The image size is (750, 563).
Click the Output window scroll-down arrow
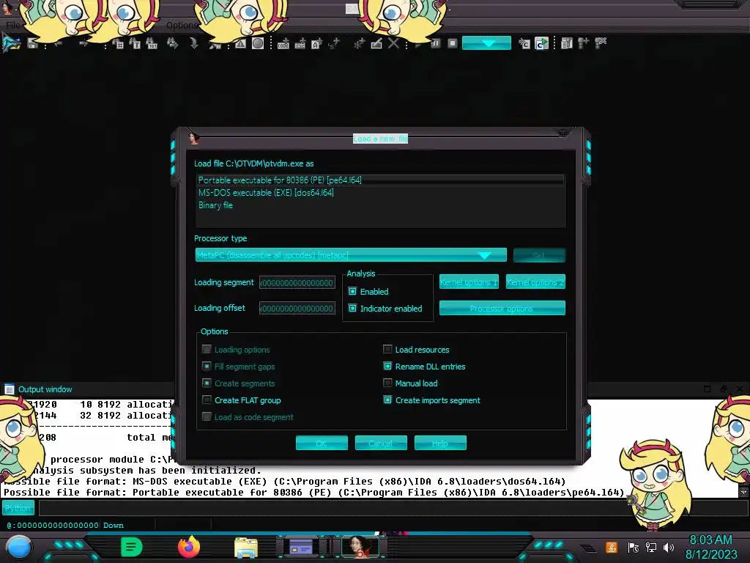click(744, 492)
